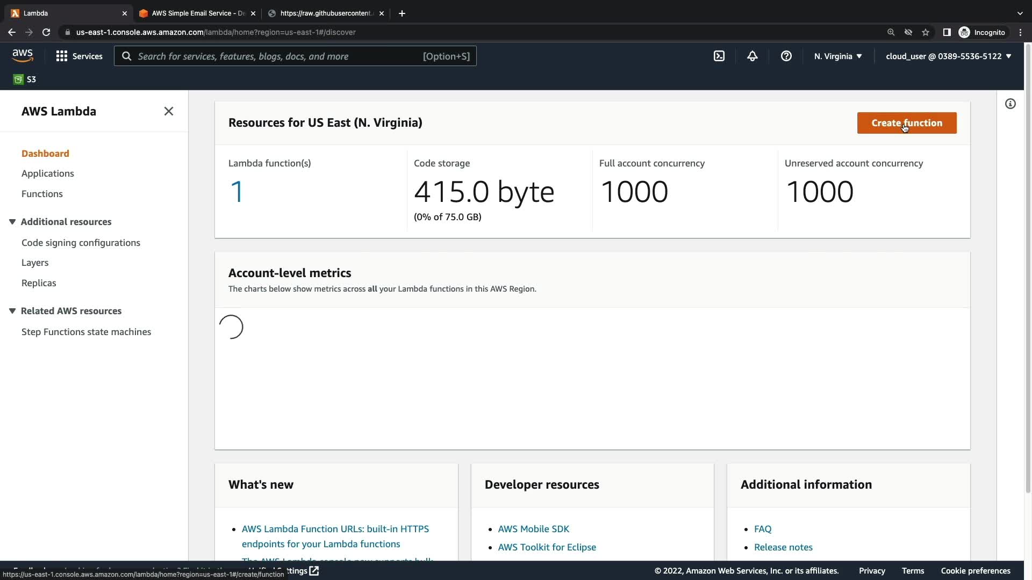Open the Services grid menu
This screenshot has height=580, width=1032.
click(79, 56)
